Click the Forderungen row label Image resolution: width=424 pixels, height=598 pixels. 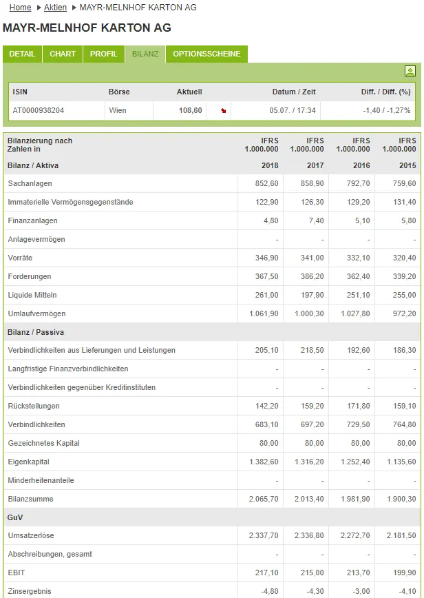click(30, 276)
